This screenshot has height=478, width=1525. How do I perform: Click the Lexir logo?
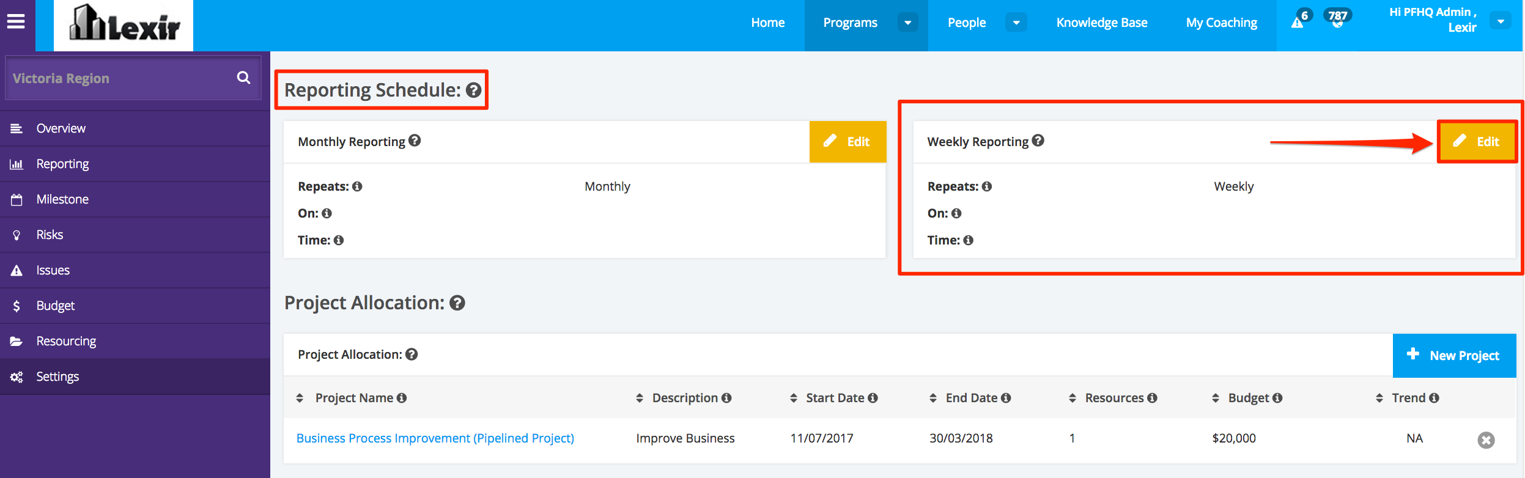[x=124, y=24]
